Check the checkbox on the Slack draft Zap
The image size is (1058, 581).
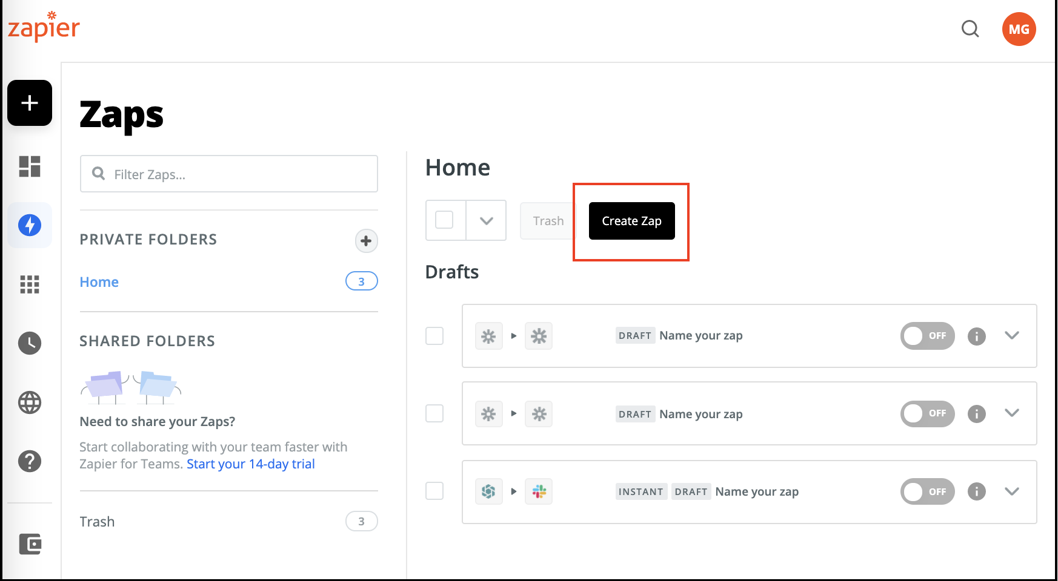click(434, 491)
